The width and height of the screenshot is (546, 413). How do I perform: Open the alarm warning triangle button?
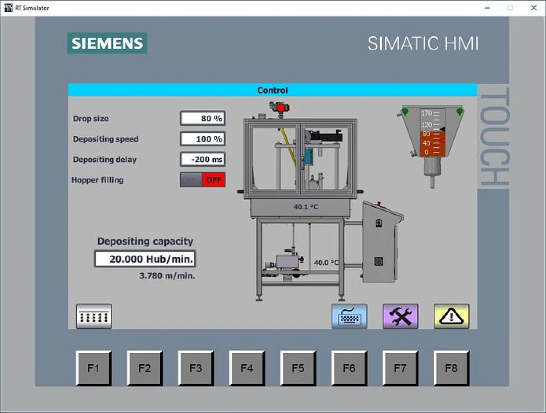coord(452,316)
